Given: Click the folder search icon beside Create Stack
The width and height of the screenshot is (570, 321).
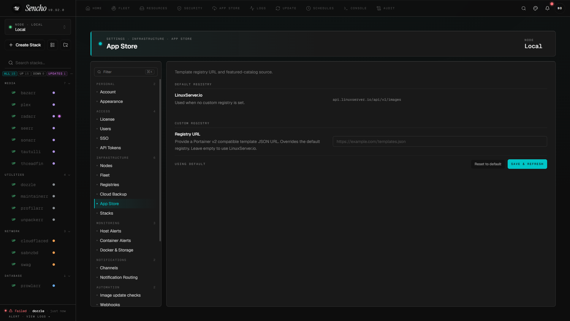Looking at the screenshot, I should [66, 45].
